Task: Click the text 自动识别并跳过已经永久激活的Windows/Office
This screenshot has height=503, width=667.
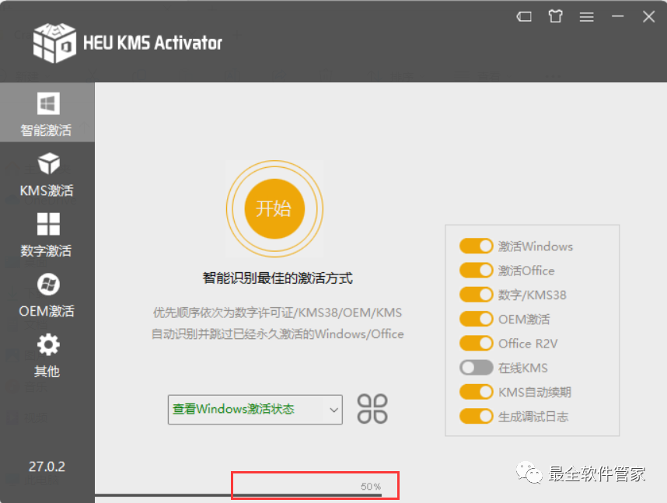Action: click(x=278, y=334)
